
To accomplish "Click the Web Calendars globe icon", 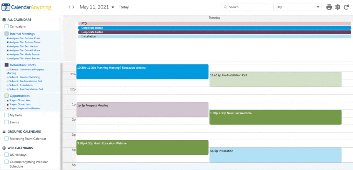I will coord(4,148).
